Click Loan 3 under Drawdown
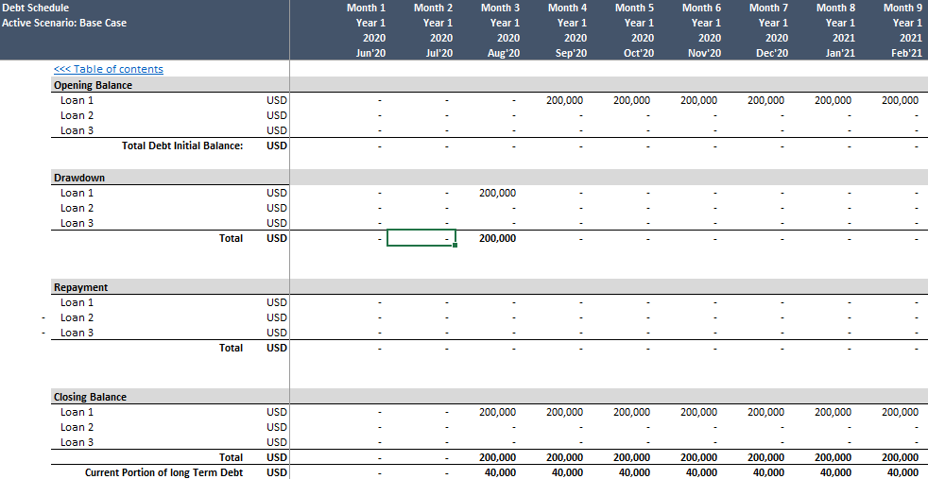Screen dimensions: 928x479 tap(77, 223)
